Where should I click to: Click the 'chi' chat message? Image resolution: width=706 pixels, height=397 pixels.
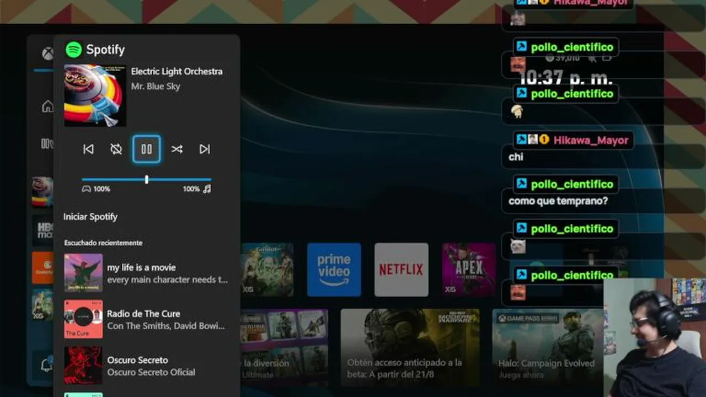[x=516, y=157]
